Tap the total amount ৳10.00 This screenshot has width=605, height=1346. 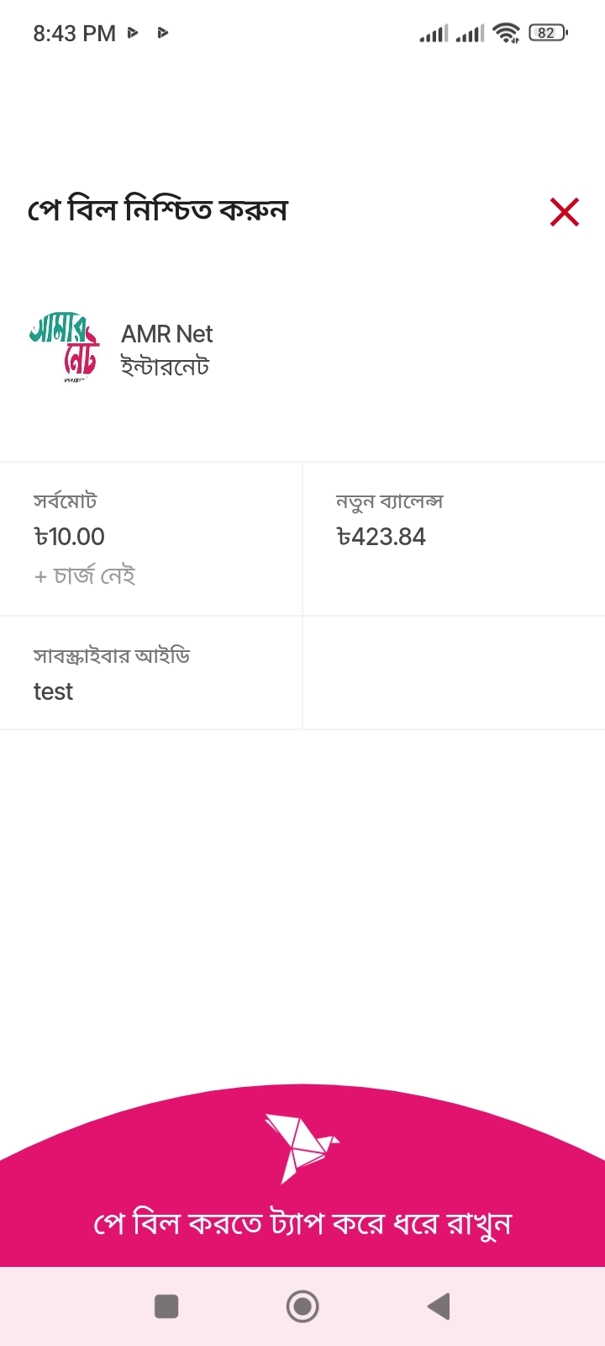click(70, 537)
